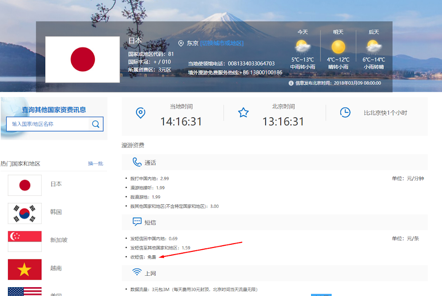This screenshot has height=296, width=442.
Task: Click the 查询其他国家资费讯息 heading
Action: tap(54, 110)
